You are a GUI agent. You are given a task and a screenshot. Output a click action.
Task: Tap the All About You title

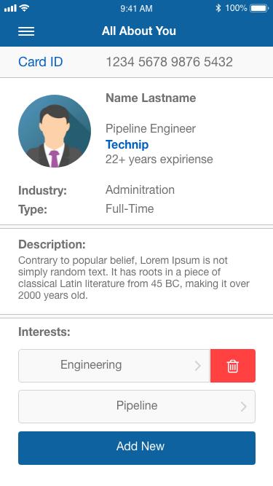[139, 31]
